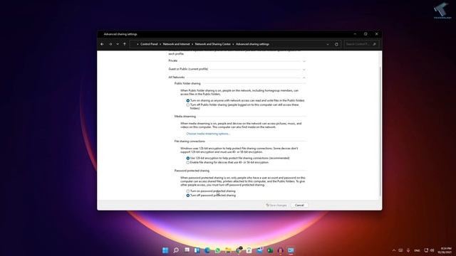Viewport: 456px width, 256px height.
Task: Open WhatsApp from the taskbar
Action: (218, 250)
